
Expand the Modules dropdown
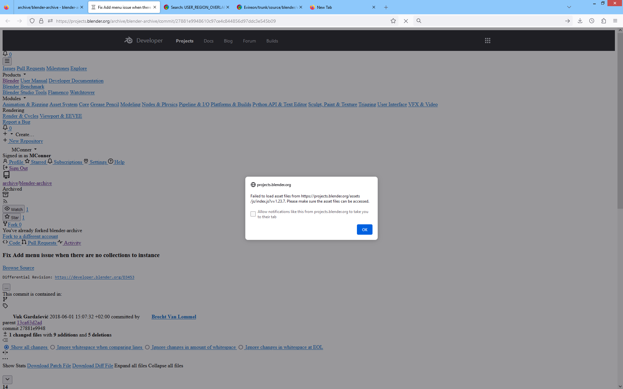pyautogui.click(x=14, y=99)
